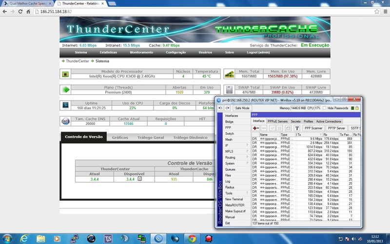This screenshot has width=390, height=244.
Task: Sort PPP list by Tx column header
Action: pos(310,135)
